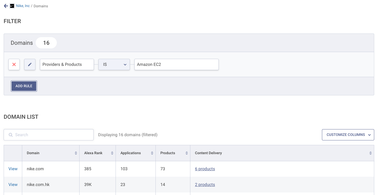Sort by the Applications column arrows

(152, 153)
